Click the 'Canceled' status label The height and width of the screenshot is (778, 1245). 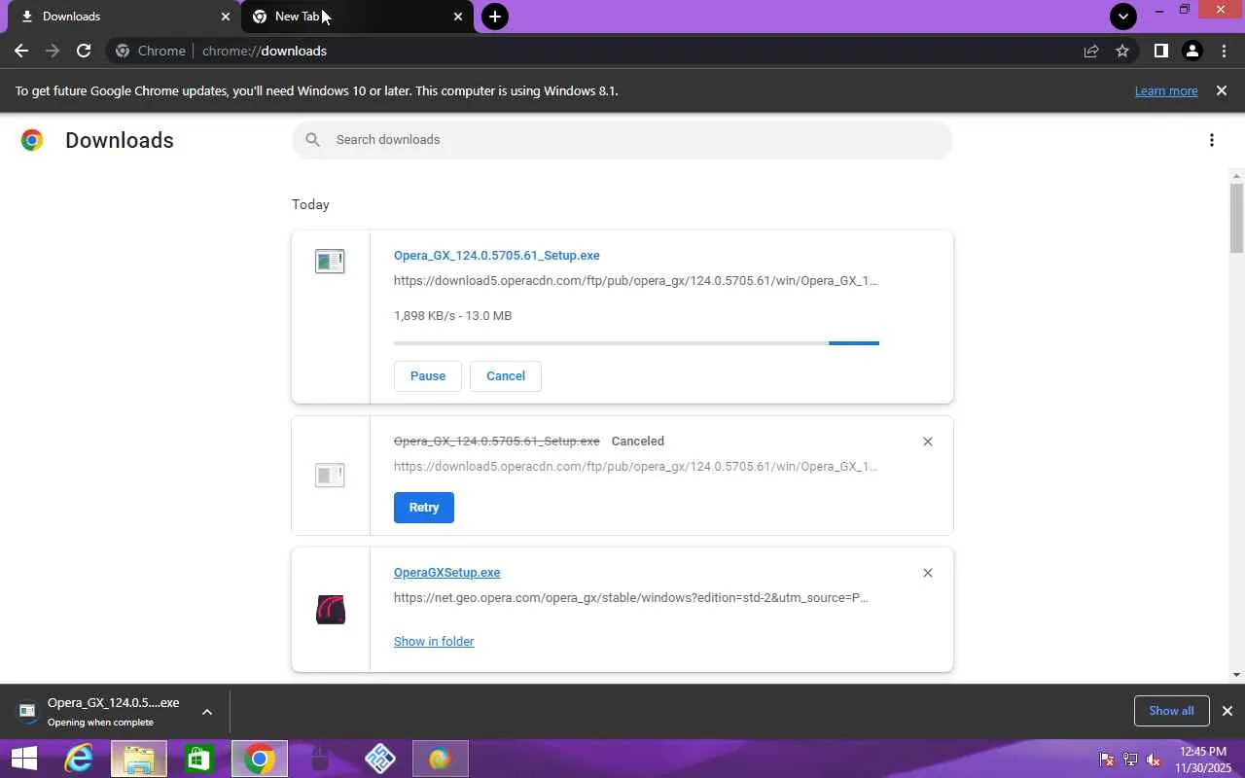tap(638, 442)
